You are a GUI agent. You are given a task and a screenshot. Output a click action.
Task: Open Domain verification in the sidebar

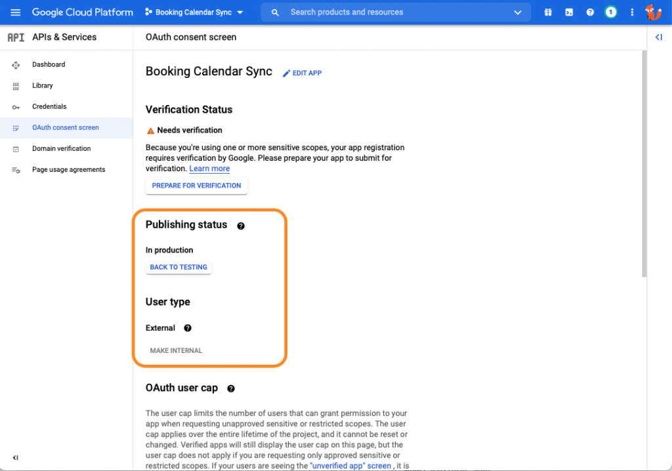pos(61,148)
